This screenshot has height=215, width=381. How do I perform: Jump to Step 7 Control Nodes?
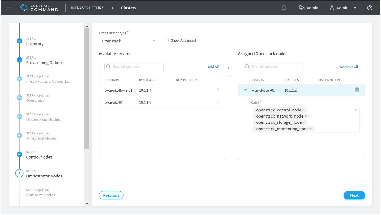click(x=39, y=157)
